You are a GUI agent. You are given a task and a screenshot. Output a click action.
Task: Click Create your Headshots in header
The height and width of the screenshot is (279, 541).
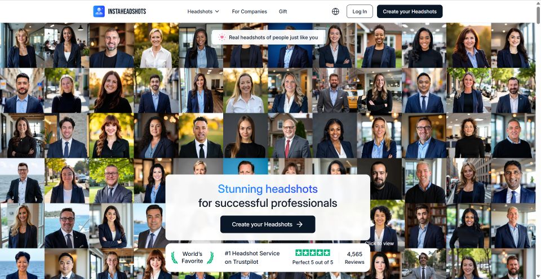coord(410,11)
